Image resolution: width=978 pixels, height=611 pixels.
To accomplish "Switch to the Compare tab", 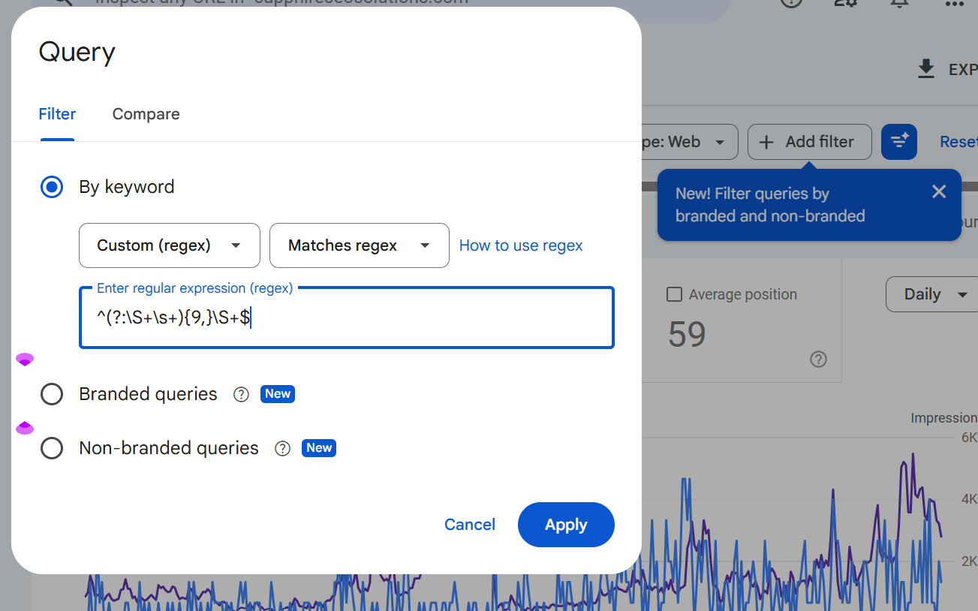I will [146, 114].
